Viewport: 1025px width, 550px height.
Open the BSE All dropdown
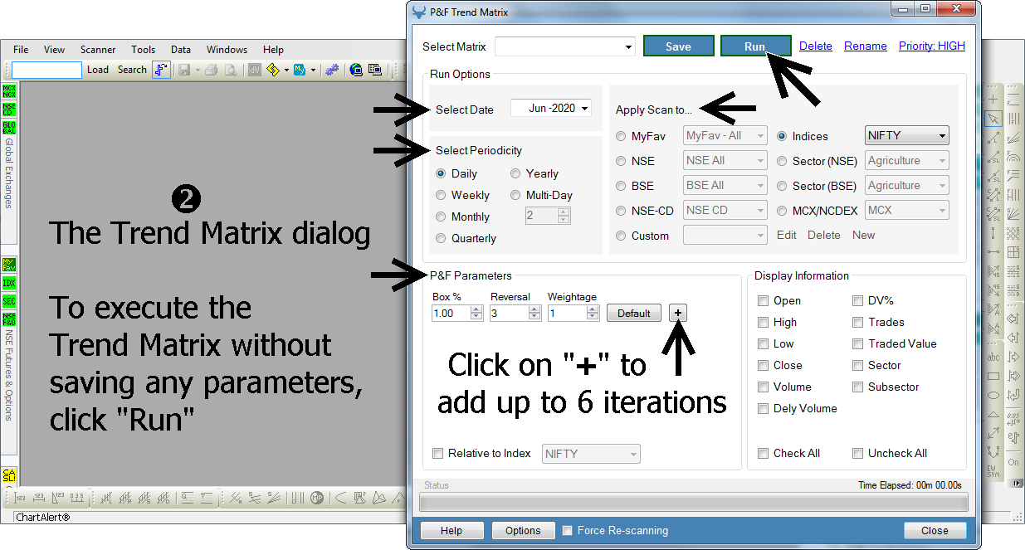(x=725, y=185)
